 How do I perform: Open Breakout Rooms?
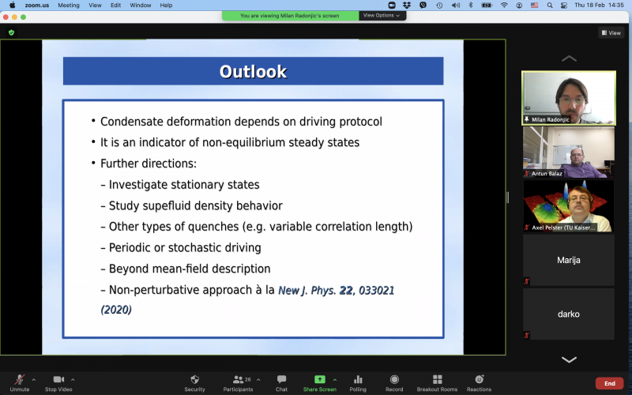(x=437, y=380)
